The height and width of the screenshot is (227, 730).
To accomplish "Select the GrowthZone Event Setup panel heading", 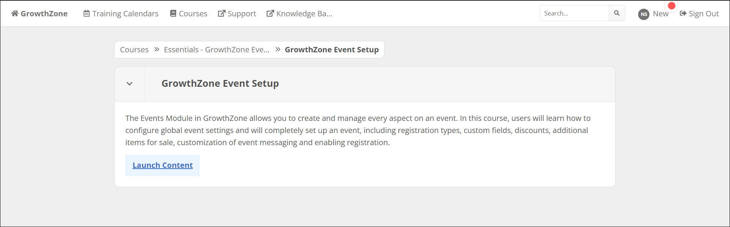I will [220, 83].
